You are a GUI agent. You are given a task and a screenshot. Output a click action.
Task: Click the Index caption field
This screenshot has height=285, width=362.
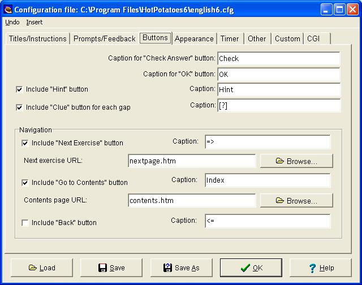[x=268, y=180]
